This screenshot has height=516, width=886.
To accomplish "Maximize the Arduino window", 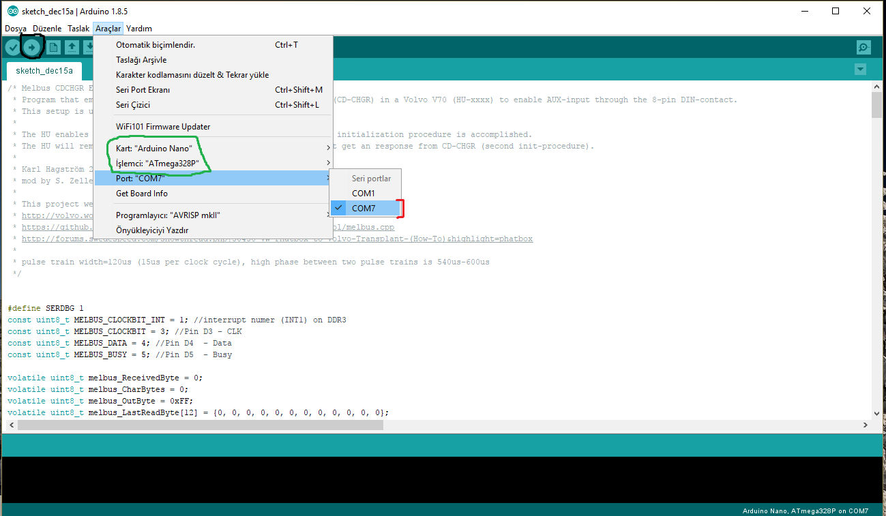I will click(836, 11).
